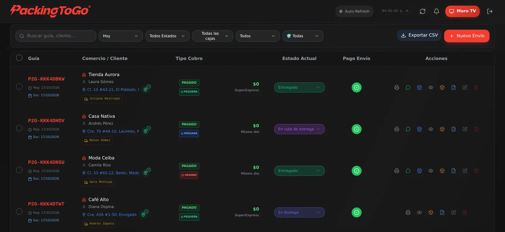Click the Muro TV button
Screen dimensions: 505x232
tap(462, 11)
